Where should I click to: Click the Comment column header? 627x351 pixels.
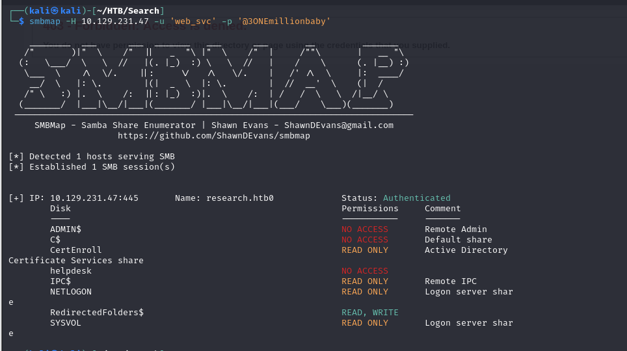click(443, 208)
